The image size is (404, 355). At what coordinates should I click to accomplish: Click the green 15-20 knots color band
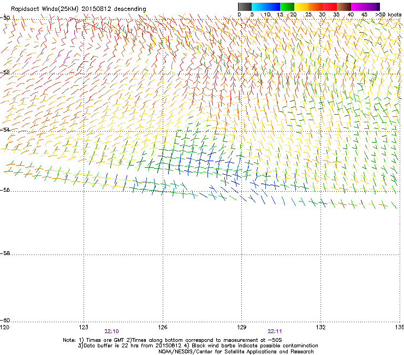coord(287,7)
